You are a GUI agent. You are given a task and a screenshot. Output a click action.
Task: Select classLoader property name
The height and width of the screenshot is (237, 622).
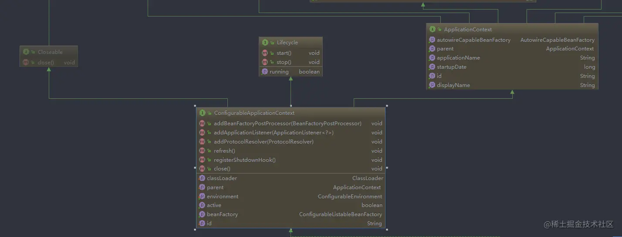coord(222,178)
